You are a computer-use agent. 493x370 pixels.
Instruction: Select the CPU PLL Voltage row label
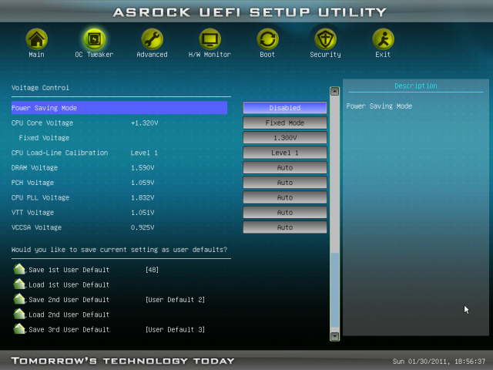40,197
